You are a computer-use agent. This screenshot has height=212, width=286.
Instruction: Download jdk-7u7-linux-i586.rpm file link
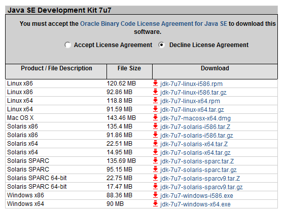tap(191, 83)
